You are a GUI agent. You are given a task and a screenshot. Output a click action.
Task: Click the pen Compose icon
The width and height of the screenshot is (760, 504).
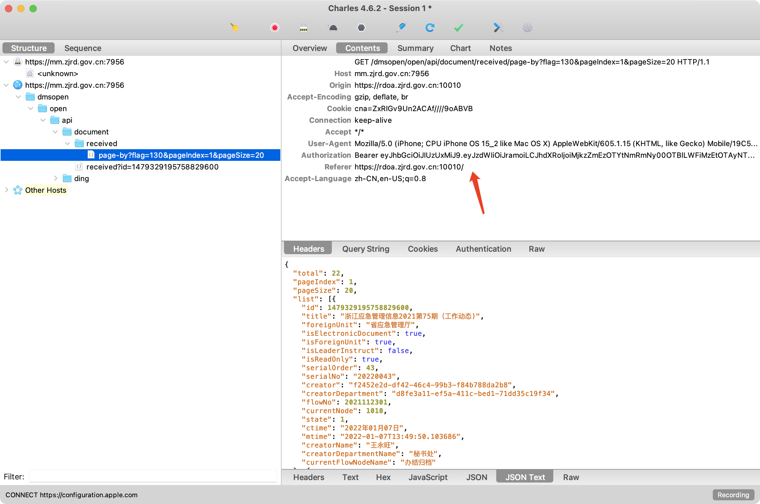tap(401, 28)
